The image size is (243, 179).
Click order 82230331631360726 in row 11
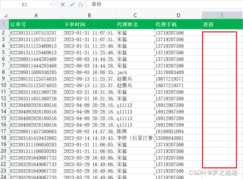pos(36,92)
